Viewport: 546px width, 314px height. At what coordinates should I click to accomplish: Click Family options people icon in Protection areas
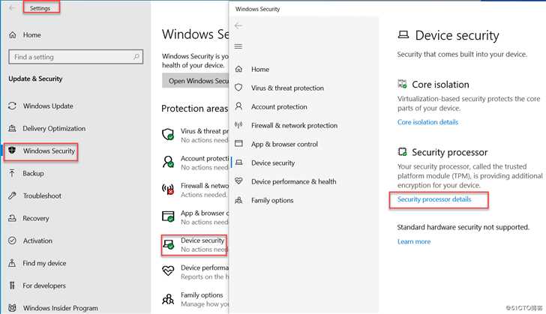pyautogui.click(x=168, y=299)
